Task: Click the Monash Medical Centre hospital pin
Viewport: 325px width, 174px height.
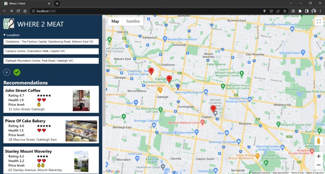Action: click(x=203, y=122)
